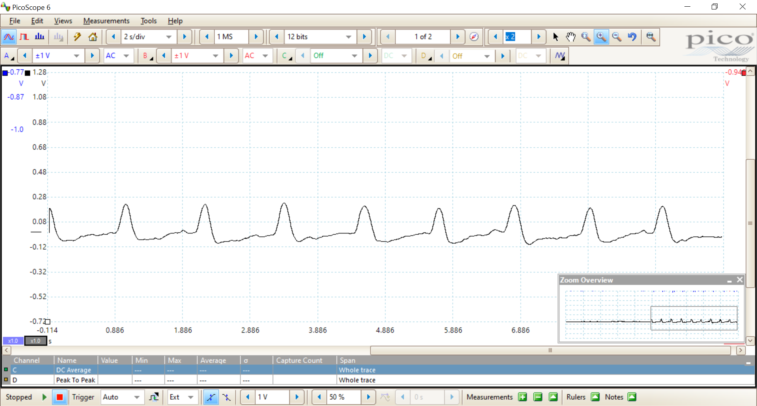The height and width of the screenshot is (406, 757).
Task: Click Undo zoom arrow icon
Action: [x=632, y=37]
